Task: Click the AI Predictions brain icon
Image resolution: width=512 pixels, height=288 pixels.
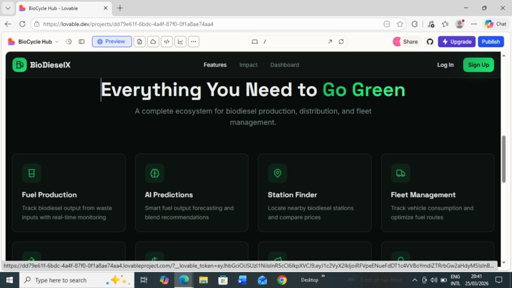Action: click(x=154, y=173)
